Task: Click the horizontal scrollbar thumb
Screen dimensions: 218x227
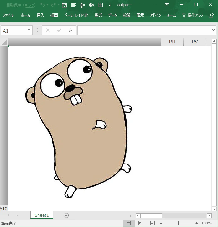Action: tap(151, 215)
